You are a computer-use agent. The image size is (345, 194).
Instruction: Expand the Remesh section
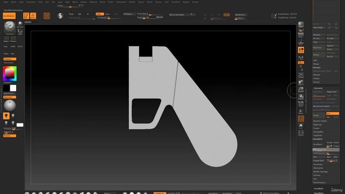(x=316, y=75)
